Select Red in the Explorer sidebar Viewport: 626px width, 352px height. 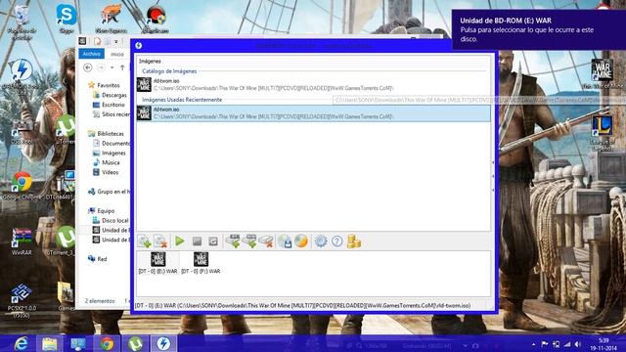pos(97,259)
